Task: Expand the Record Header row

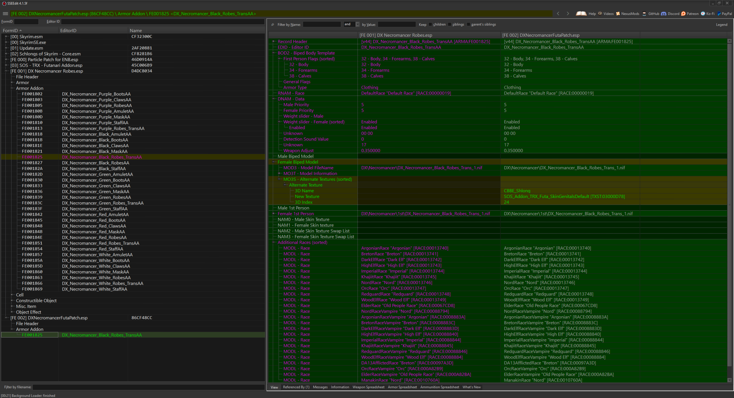Action: pos(274,42)
